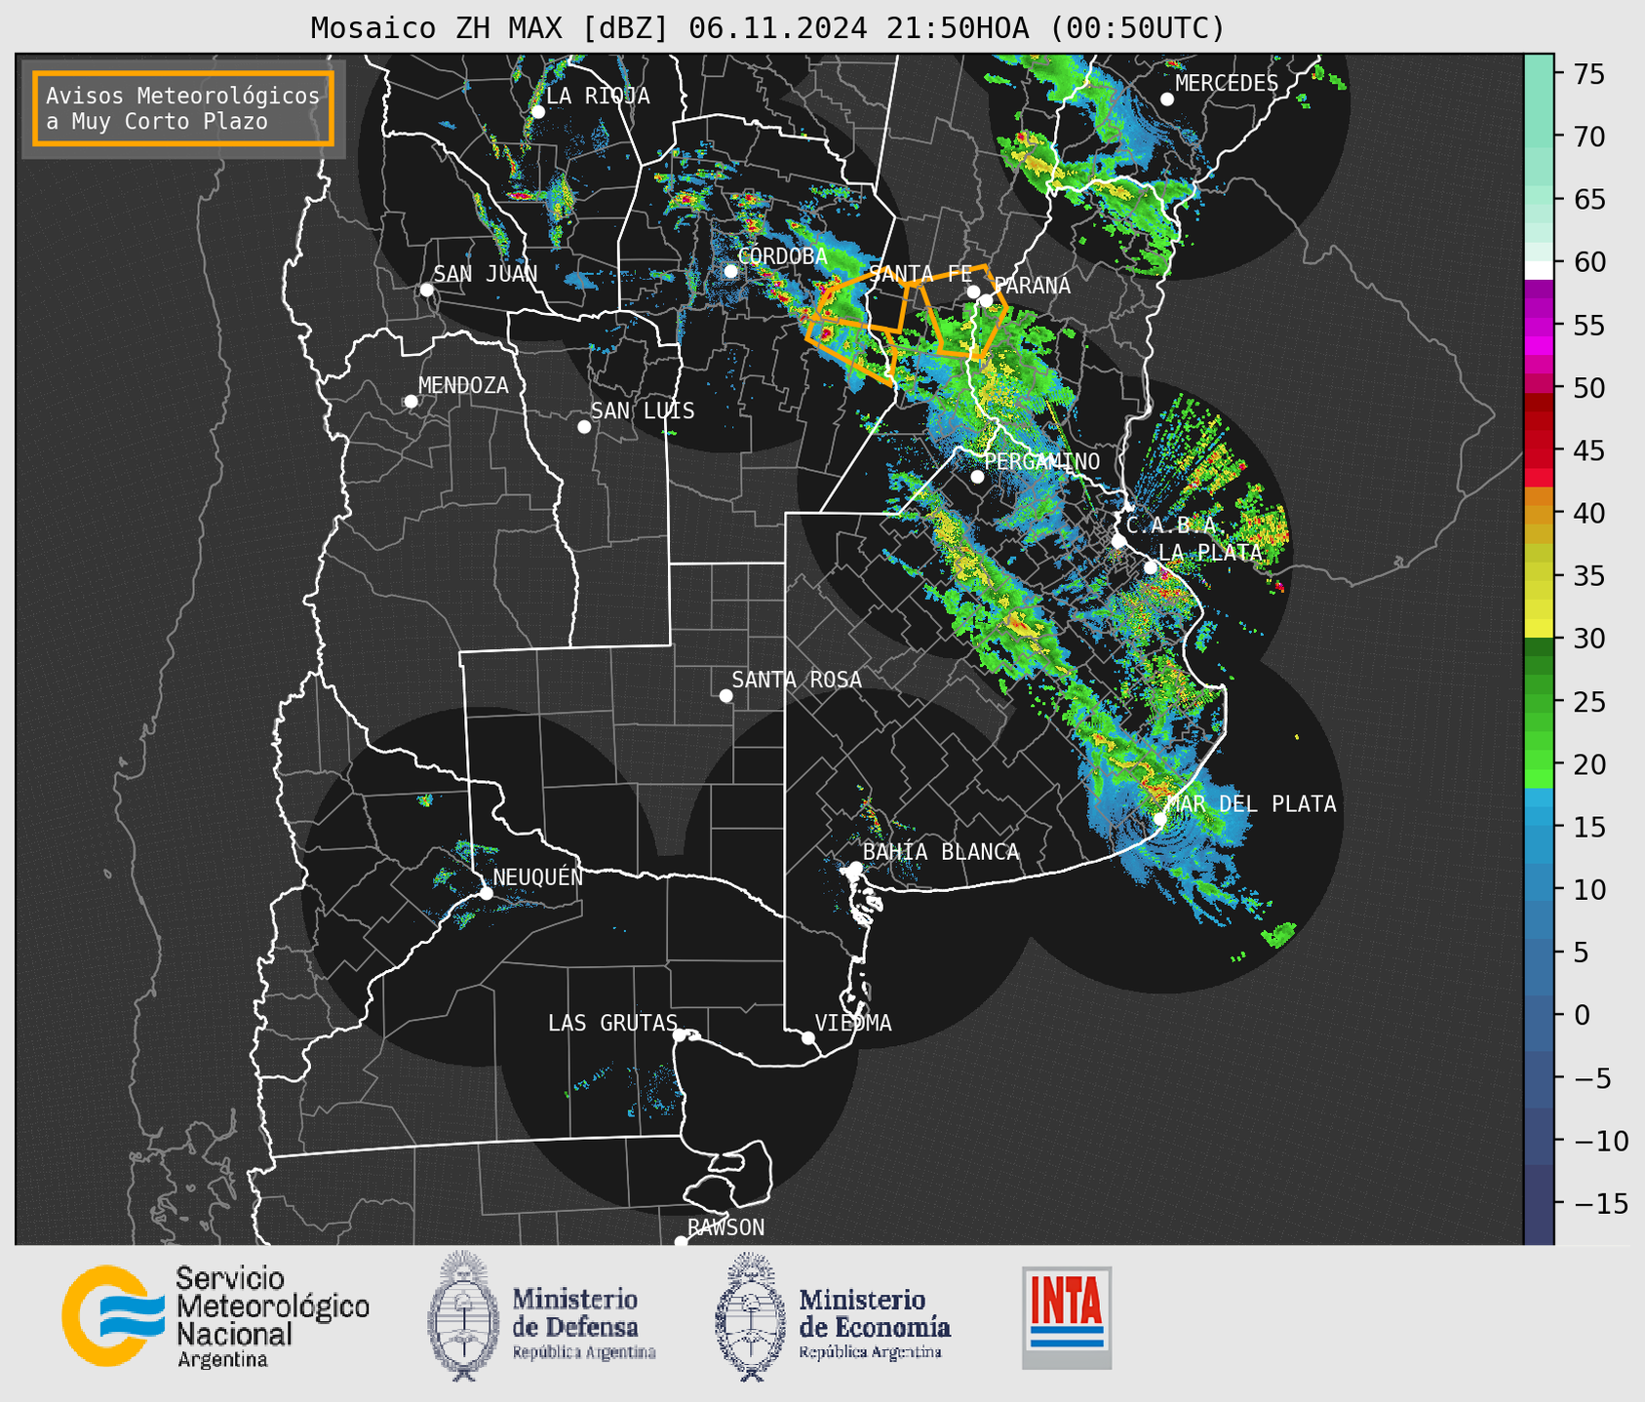1645x1402 pixels.
Task: Click the LA RIOJA city marker
Action: click(537, 112)
